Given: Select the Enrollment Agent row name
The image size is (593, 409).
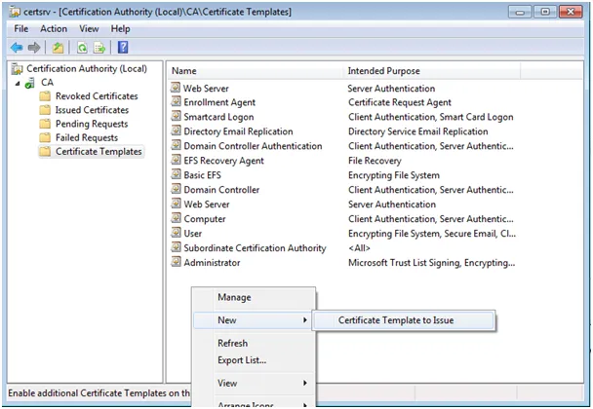Looking at the screenshot, I should click(219, 102).
